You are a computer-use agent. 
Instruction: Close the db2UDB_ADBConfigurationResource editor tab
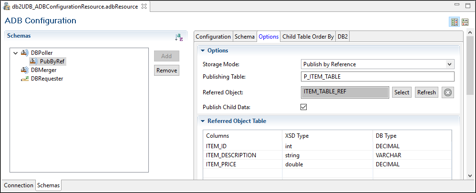[144, 7]
